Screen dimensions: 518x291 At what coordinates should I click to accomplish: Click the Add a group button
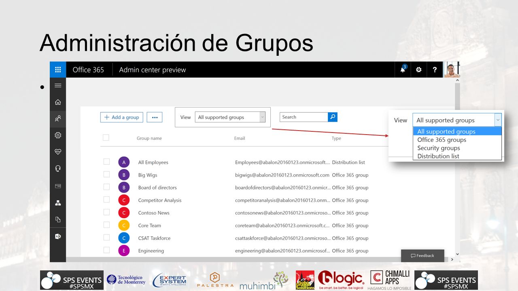point(121,117)
